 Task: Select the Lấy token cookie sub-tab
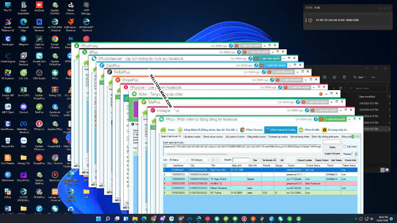[x=192, y=137]
